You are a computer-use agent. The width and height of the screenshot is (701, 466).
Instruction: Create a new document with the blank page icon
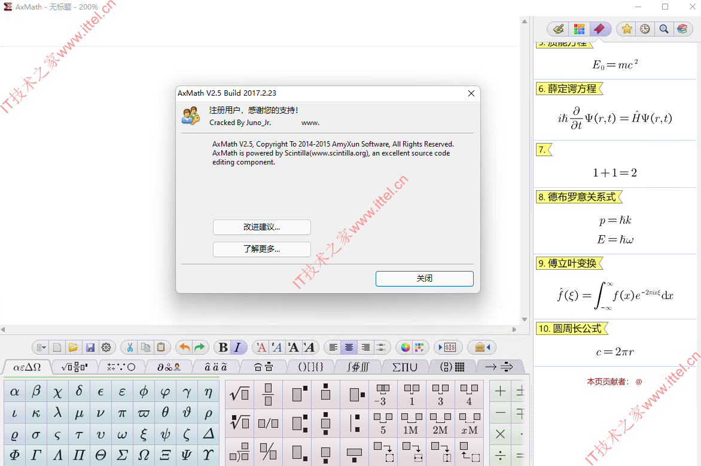[57, 348]
